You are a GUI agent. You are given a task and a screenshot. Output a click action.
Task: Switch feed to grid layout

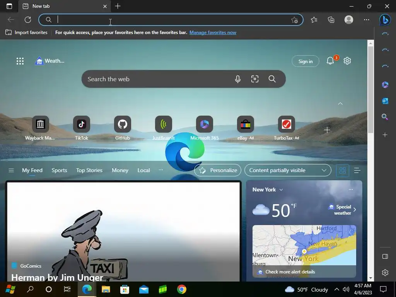coord(343,171)
